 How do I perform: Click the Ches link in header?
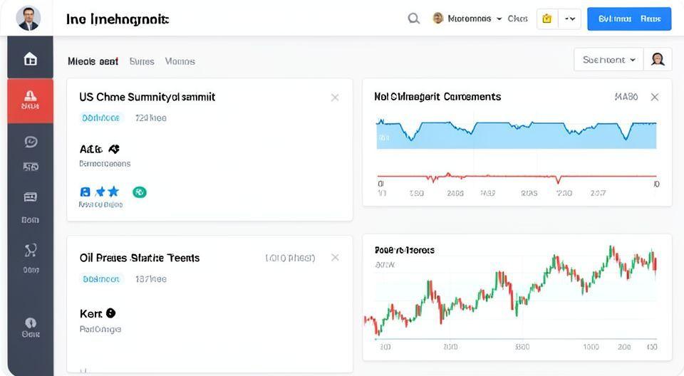point(517,19)
